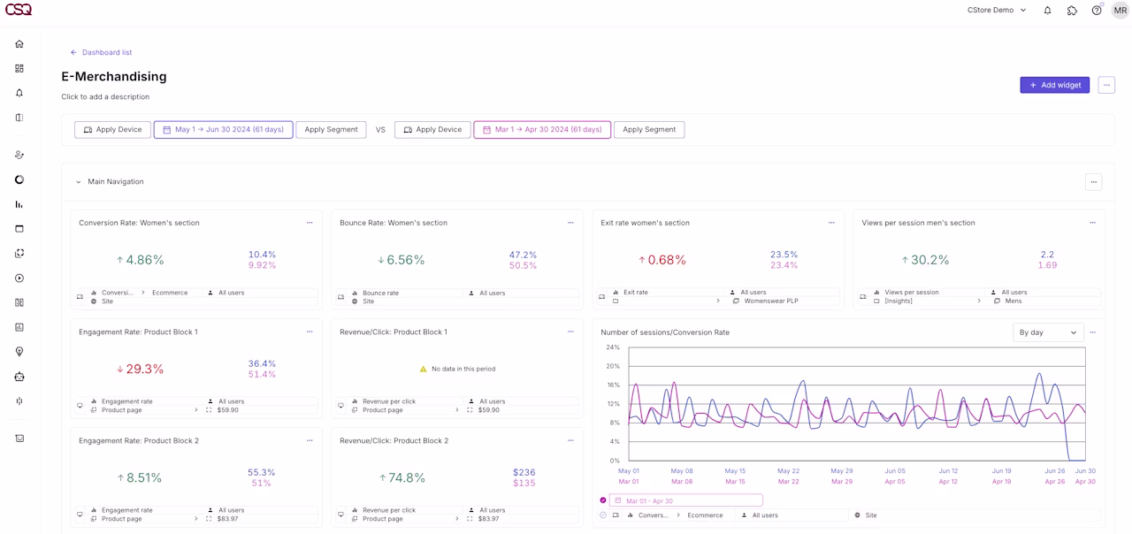
Task: Open the chart report icon in sidebar
Action: (19, 327)
